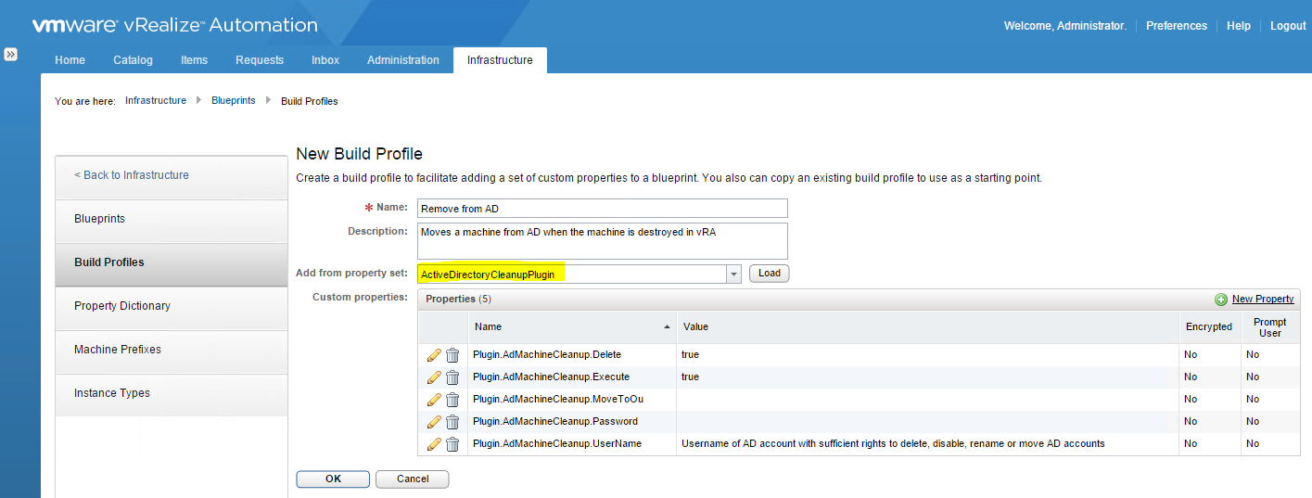Open the property set dropdown arrow
Image resolution: width=1312 pixels, height=498 pixels.
pyautogui.click(x=733, y=274)
